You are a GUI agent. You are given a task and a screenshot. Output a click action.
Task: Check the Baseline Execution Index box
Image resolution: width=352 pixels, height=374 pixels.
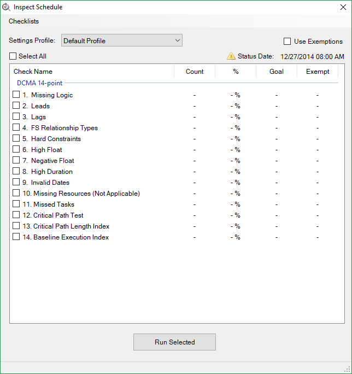pyautogui.click(x=16, y=237)
